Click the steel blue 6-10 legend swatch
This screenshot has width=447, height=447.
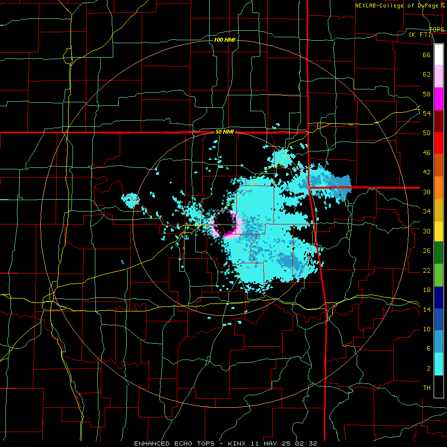pyautogui.click(x=439, y=342)
